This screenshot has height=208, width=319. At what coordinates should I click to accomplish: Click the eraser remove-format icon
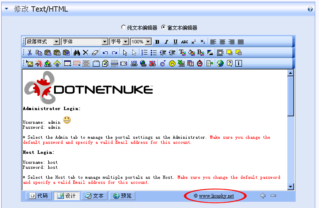(x=95, y=53)
